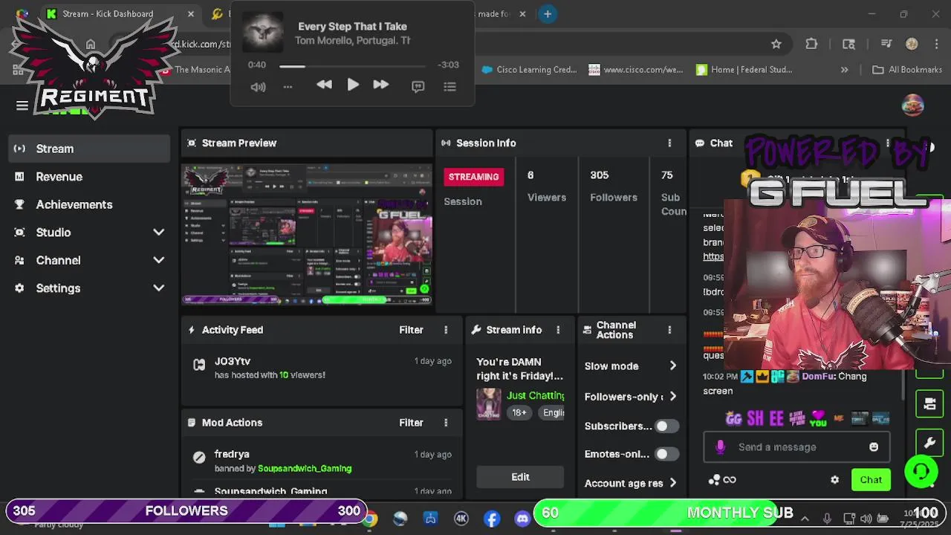This screenshot has width=951, height=535.
Task: Open Followers-only settings arrow
Action: point(672,397)
